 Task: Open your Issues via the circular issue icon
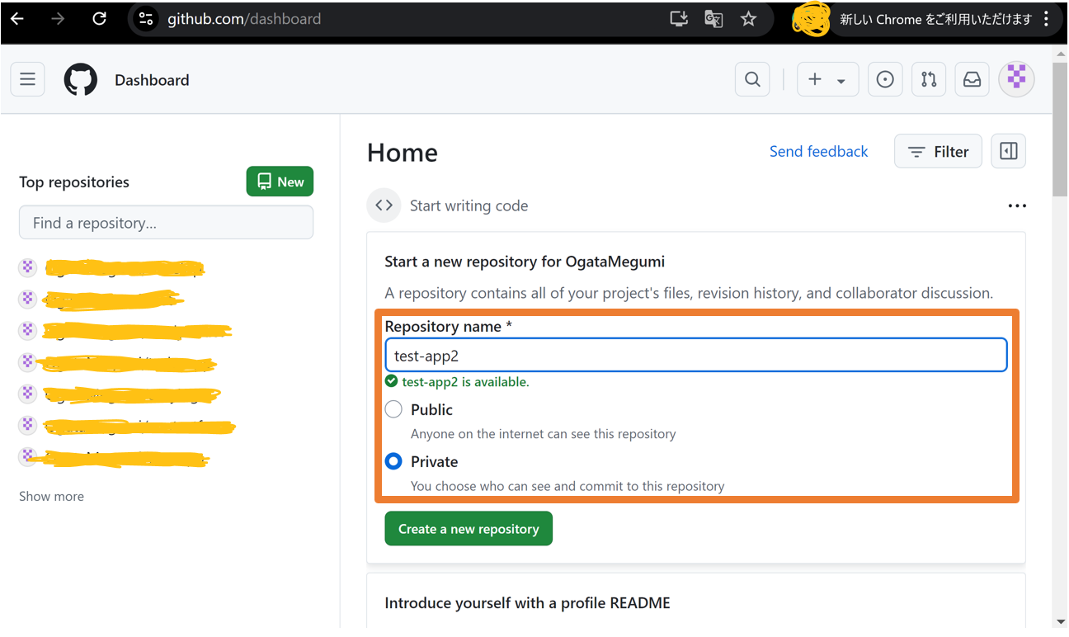tap(885, 79)
